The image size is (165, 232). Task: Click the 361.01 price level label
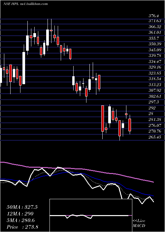(x=155, y=32)
